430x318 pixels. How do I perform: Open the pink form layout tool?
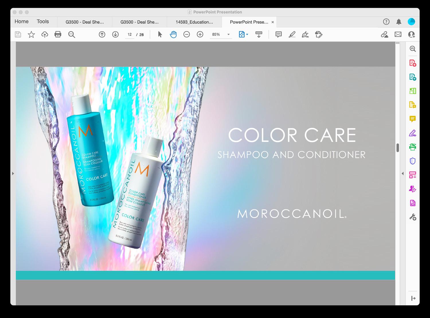click(413, 175)
